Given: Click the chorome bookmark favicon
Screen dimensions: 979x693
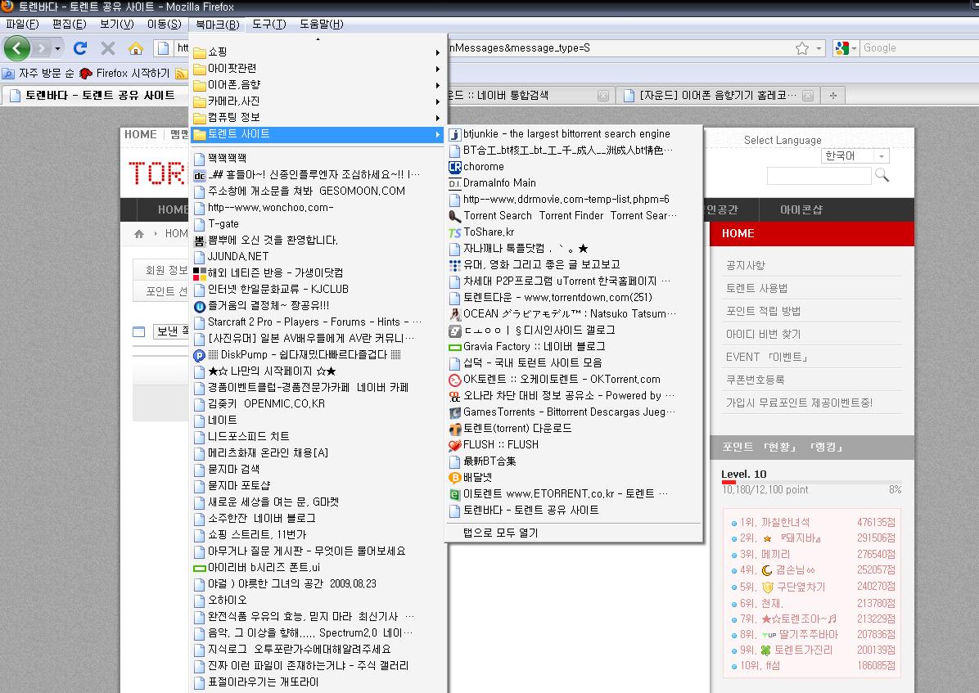Looking at the screenshot, I should 454,167.
